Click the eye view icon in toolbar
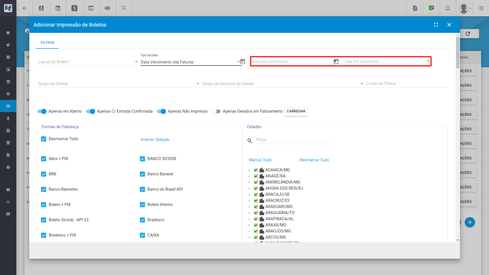This screenshot has width=489, height=275. pyautogui.click(x=108, y=8)
